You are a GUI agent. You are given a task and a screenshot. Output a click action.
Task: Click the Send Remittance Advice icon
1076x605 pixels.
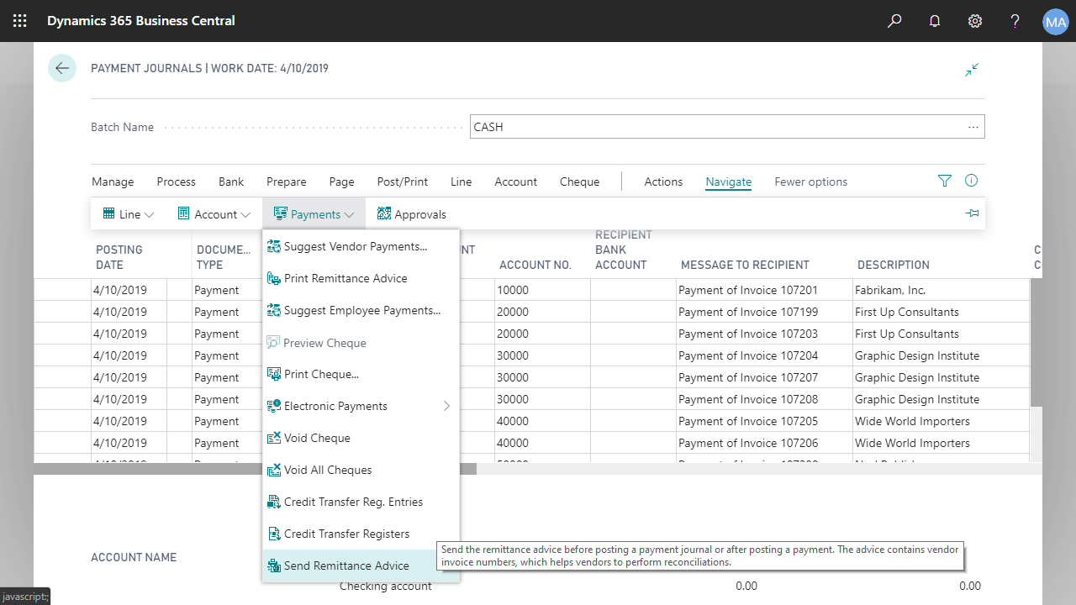(x=274, y=566)
